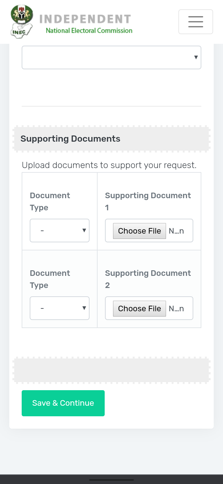The image size is (223, 484).
Task: Open the first Document Type dropdown
Action: pyautogui.click(x=59, y=231)
